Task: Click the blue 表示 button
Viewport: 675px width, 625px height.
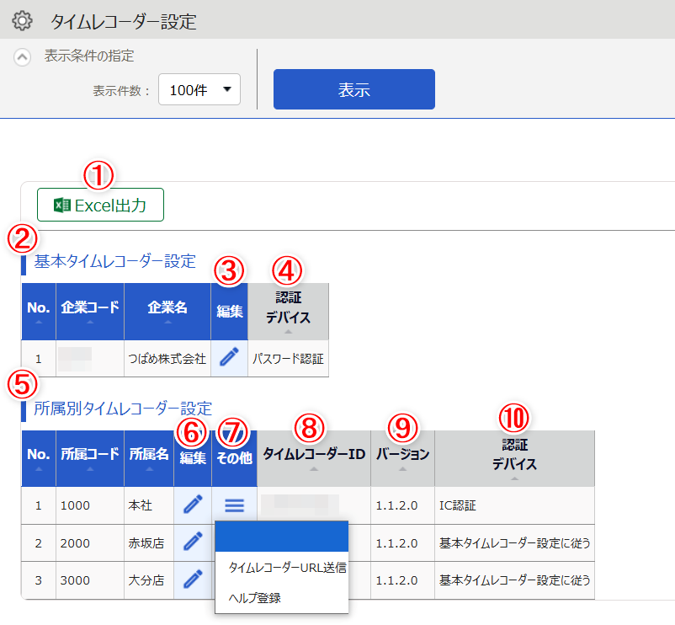Action: point(353,89)
